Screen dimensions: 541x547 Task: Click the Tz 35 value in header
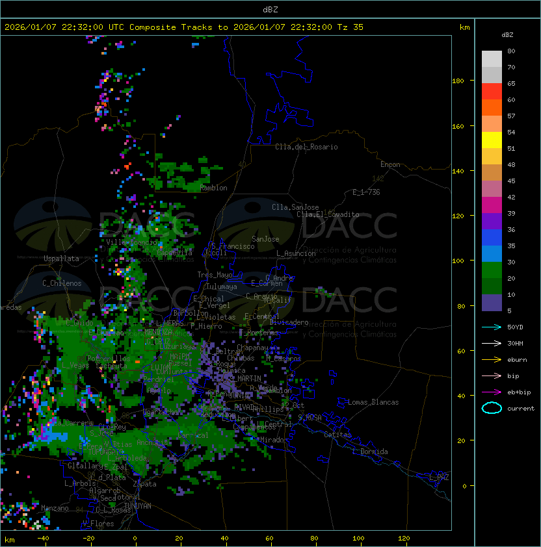(x=350, y=27)
